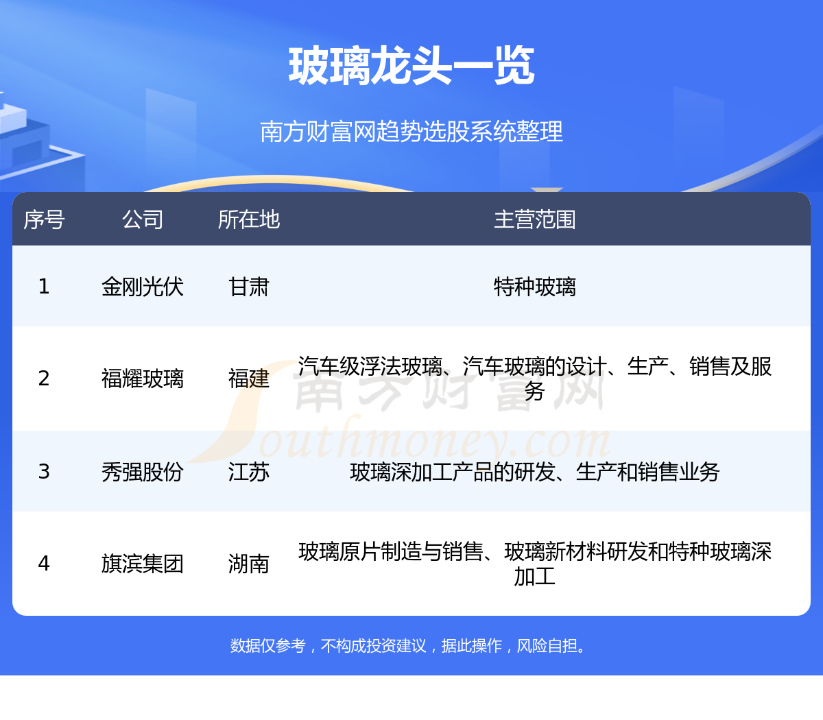Select the row number 1 cell
823x720 pixels.
coord(44,286)
